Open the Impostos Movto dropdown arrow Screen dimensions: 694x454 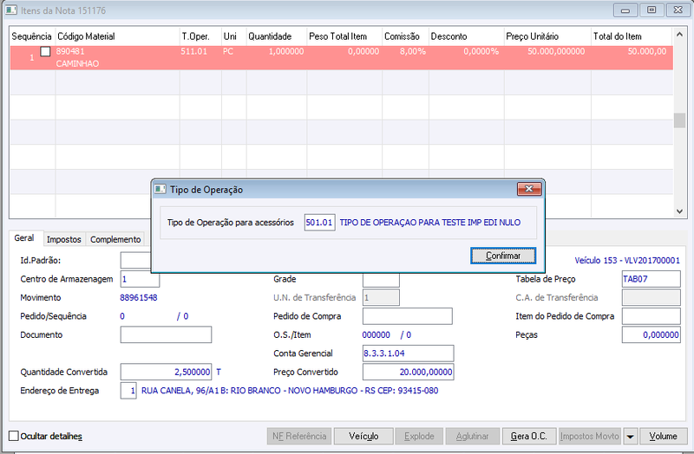pos(631,437)
